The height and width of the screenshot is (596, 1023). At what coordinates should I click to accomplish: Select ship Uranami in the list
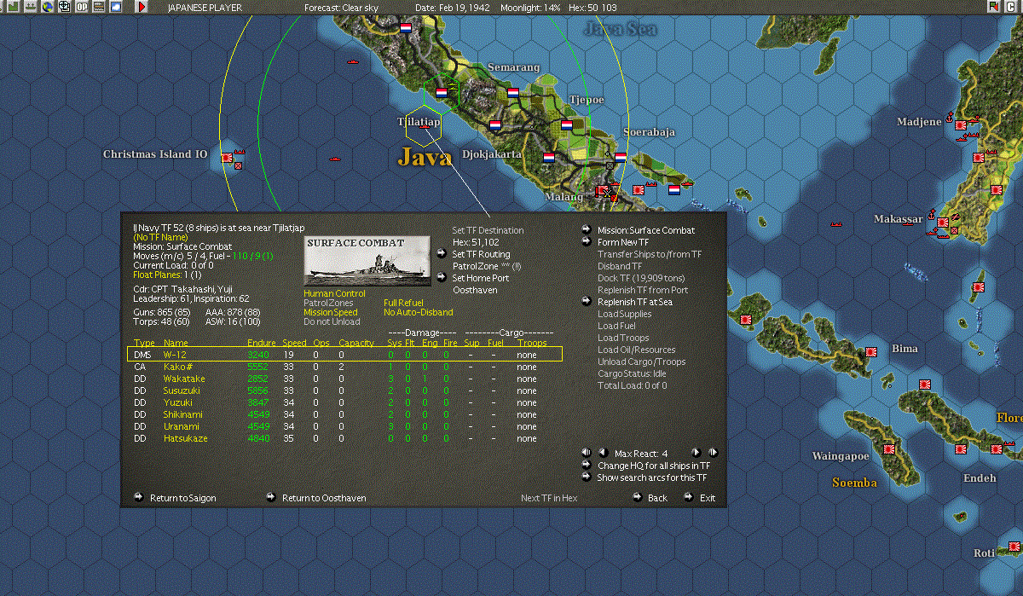click(345, 426)
